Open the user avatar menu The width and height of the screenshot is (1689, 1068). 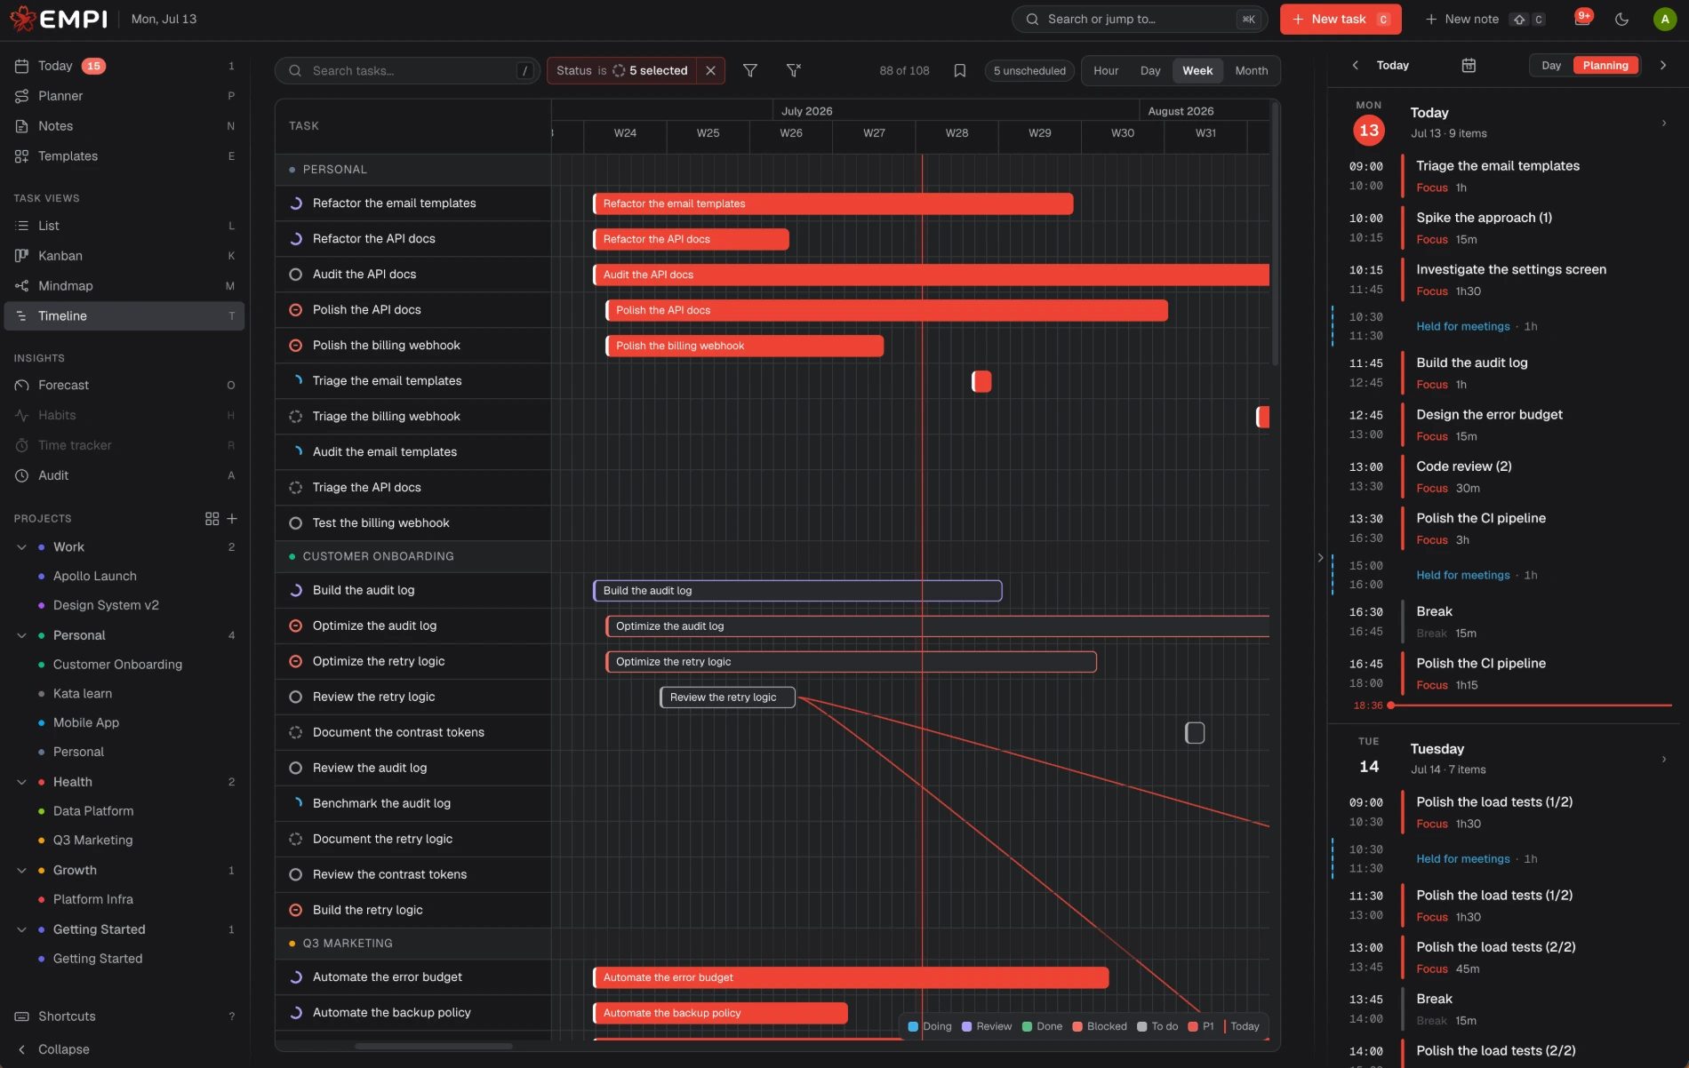[x=1664, y=19]
